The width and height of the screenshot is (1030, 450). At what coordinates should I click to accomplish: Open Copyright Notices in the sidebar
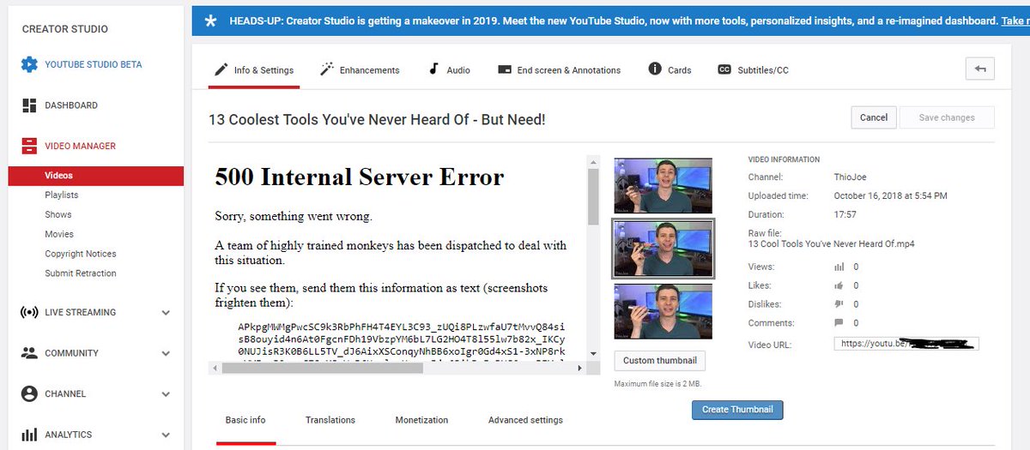(81, 254)
